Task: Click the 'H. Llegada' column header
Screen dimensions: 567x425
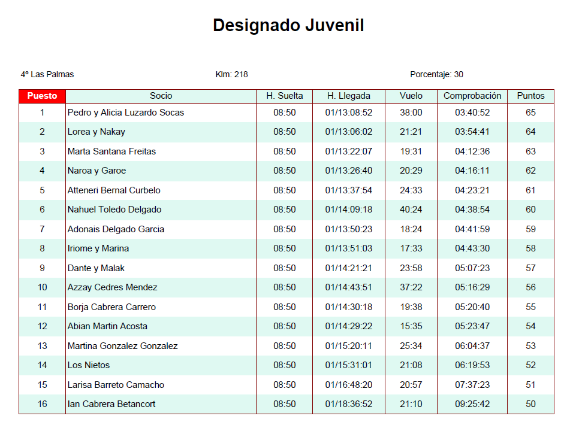Action: 349,96
